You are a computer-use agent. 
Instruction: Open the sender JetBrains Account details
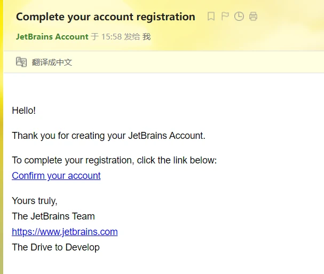(52, 37)
